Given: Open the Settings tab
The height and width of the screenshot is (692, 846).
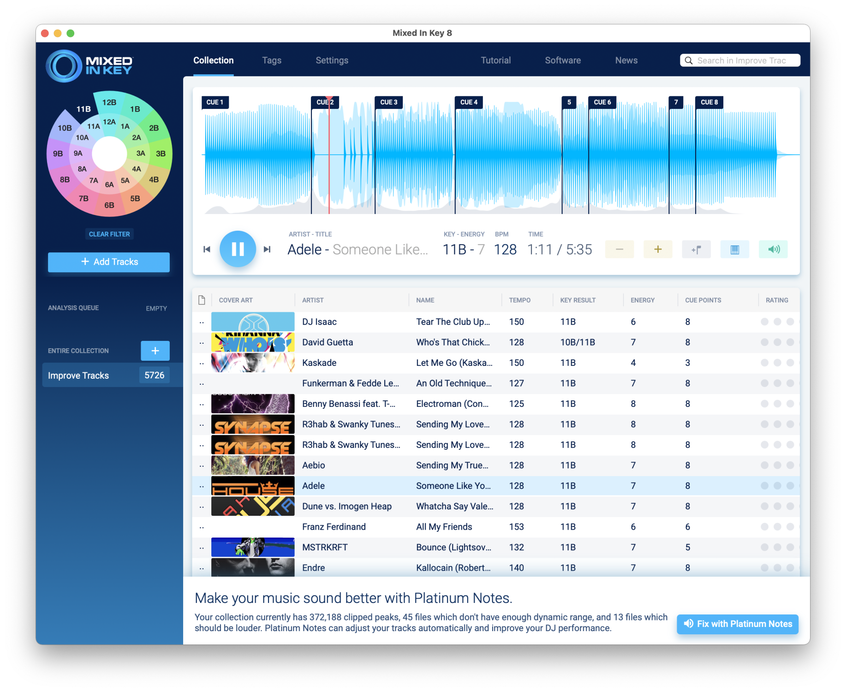Looking at the screenshot, I should point(332,60).
